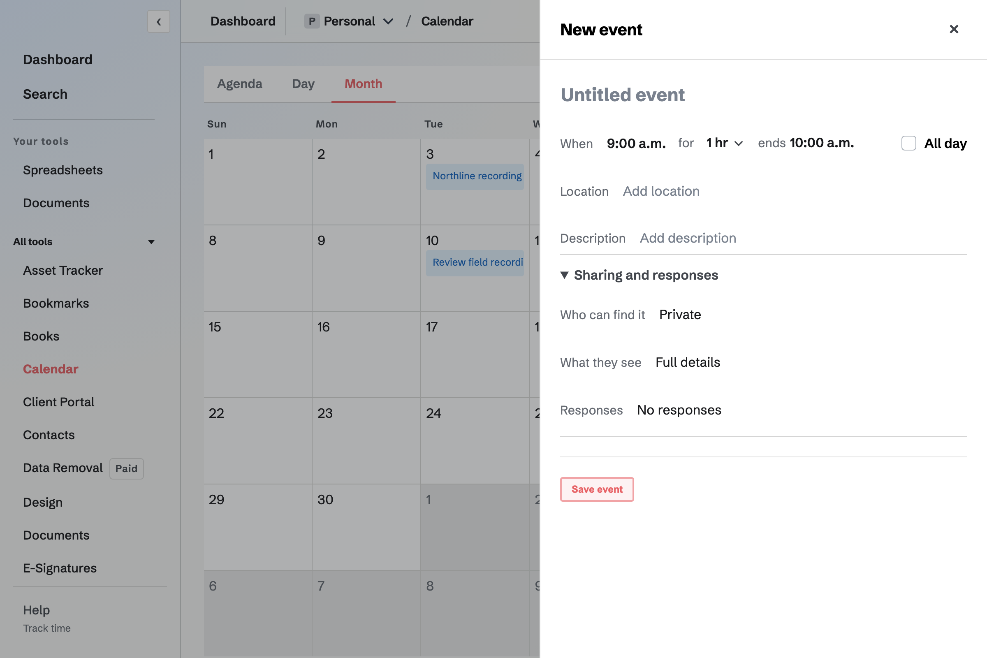Screen dimensions: 987x658
Task: Open Dashboard in the sidebar
Action: [58, 60]
